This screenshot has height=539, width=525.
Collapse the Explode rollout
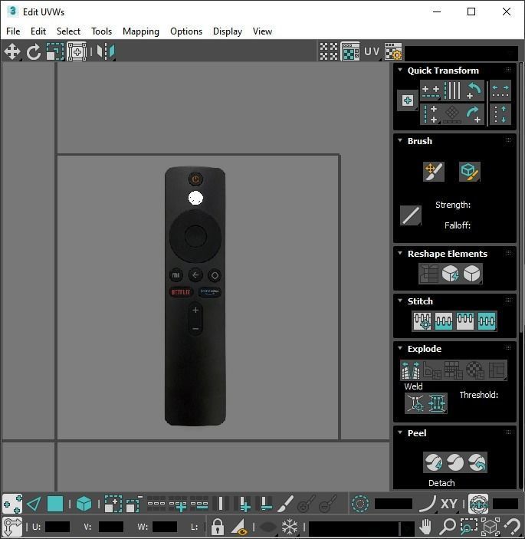[400, 348]
